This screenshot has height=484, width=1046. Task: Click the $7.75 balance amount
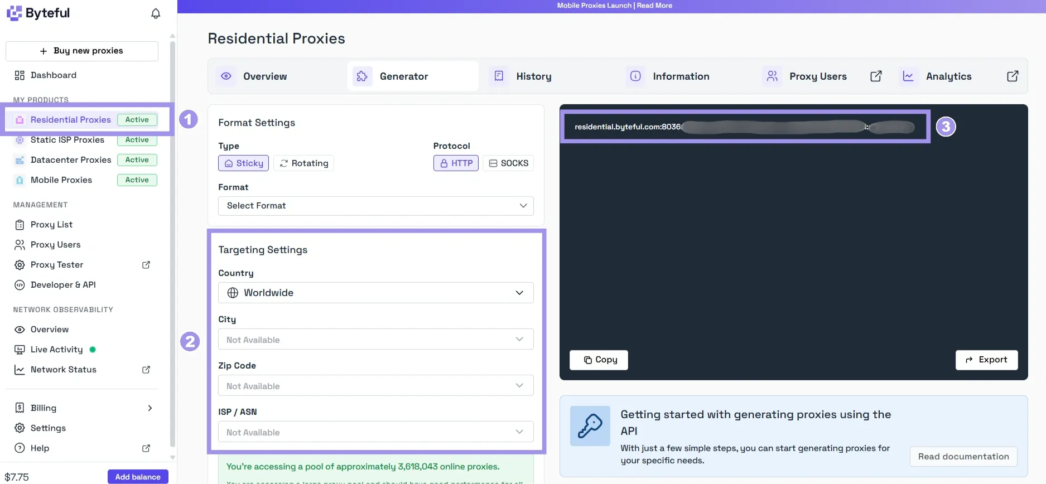tap(17, 477)
